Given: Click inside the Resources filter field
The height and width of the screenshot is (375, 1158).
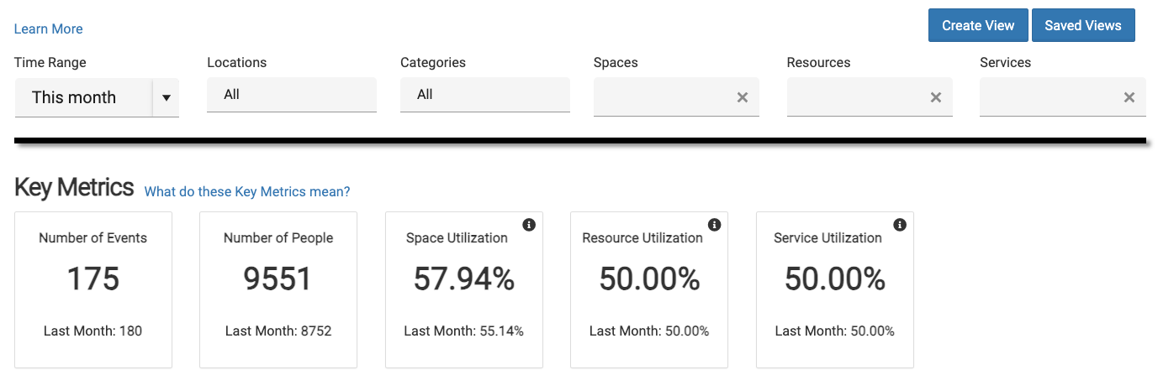Looking at the screenshot, I should coord(854,97).
